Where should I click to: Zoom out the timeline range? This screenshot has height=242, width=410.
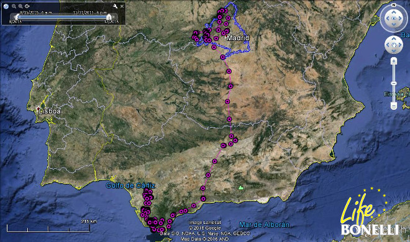pos(14,6)
